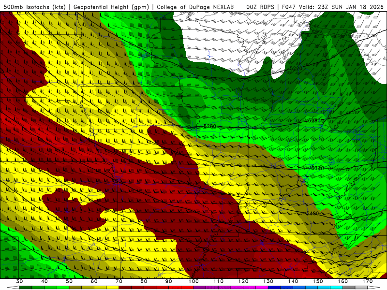Pick the dark maroon swatch just after 70

point(125,288)
